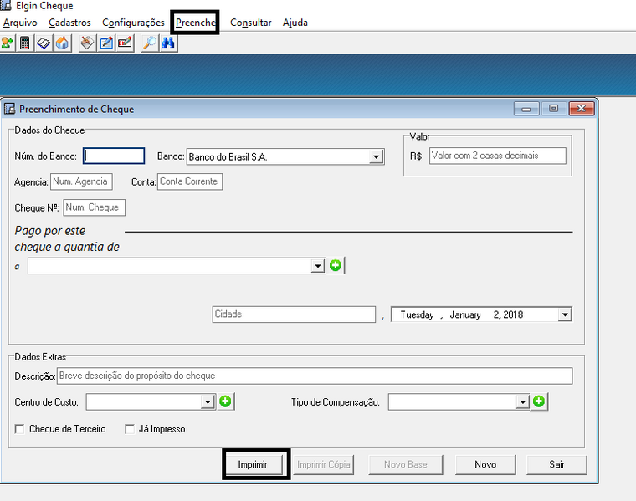Click the open book toolbar icon
Screen dimensions: 636x501
coord(44,43)
